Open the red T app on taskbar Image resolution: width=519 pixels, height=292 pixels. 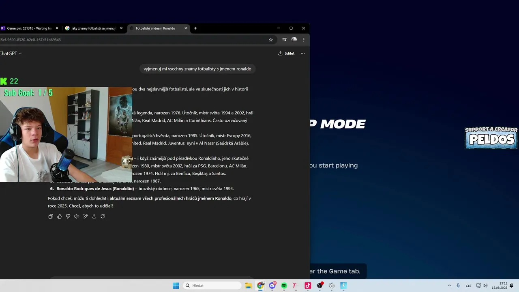pos(295,286)
